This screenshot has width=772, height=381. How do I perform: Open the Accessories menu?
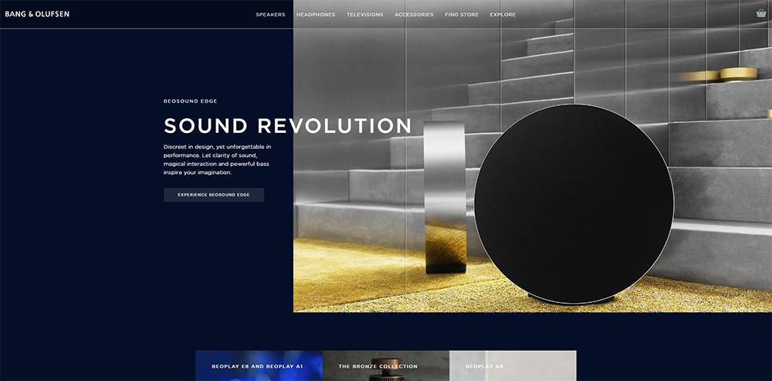pos(414,15)
